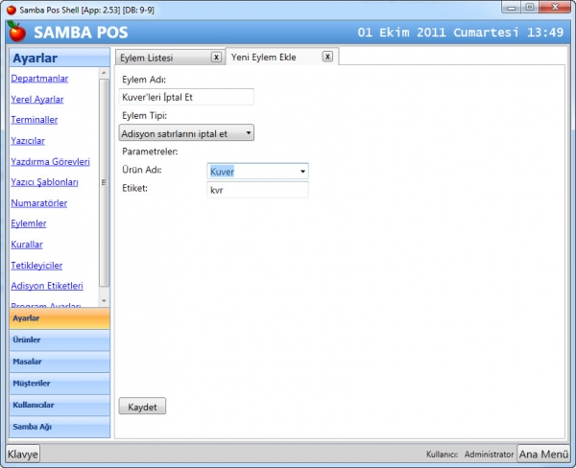The height and width of the screenshot is (468, 576).
Task: Click the title bar apple icon
Action: [x=12, y=10]
